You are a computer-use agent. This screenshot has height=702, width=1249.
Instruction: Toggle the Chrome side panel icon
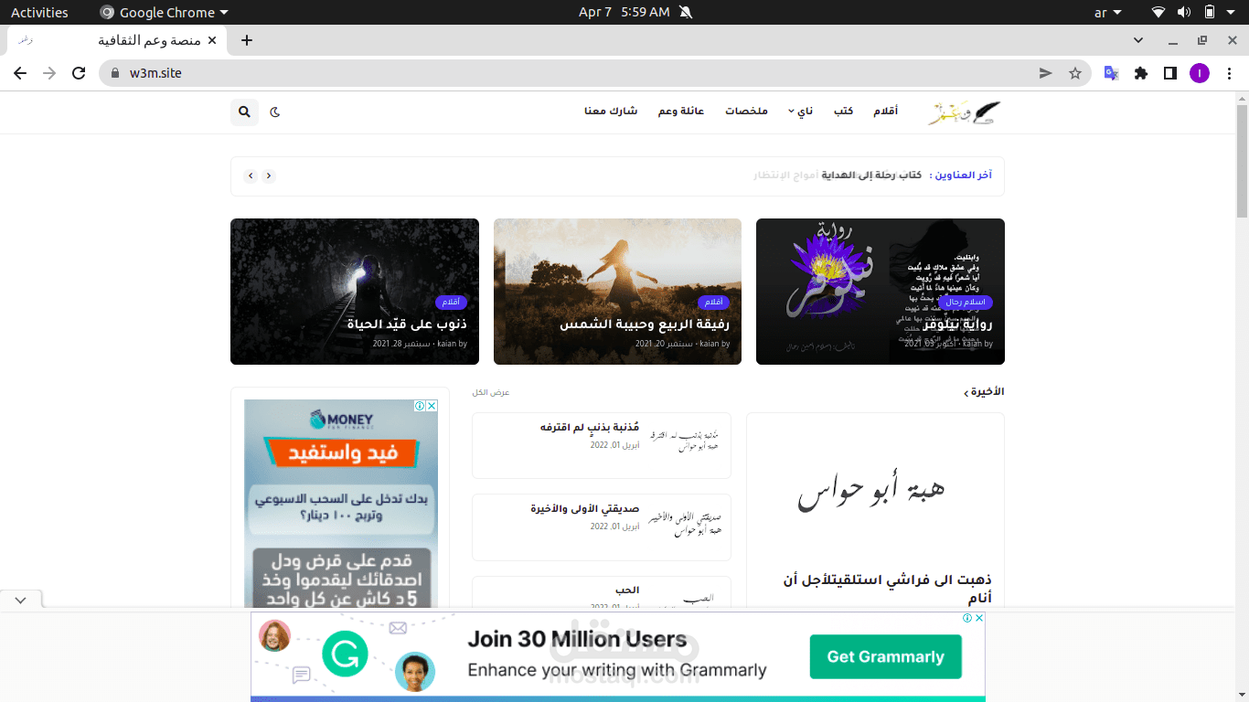1170,73
